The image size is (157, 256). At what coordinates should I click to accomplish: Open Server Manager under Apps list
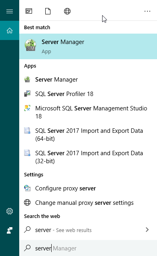(x=88, y=80)
